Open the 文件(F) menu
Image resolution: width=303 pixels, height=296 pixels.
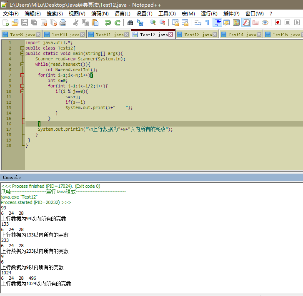[x=11, y=14]
